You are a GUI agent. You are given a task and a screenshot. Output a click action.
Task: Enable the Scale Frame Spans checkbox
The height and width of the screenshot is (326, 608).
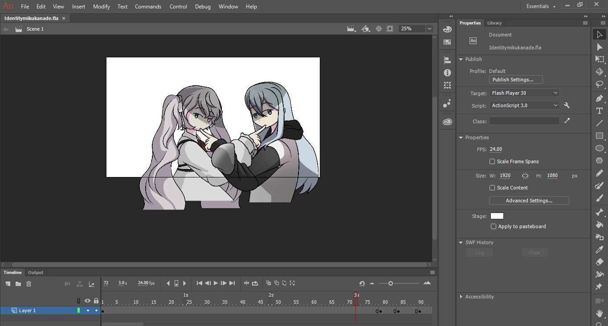(x=492, y=162)
